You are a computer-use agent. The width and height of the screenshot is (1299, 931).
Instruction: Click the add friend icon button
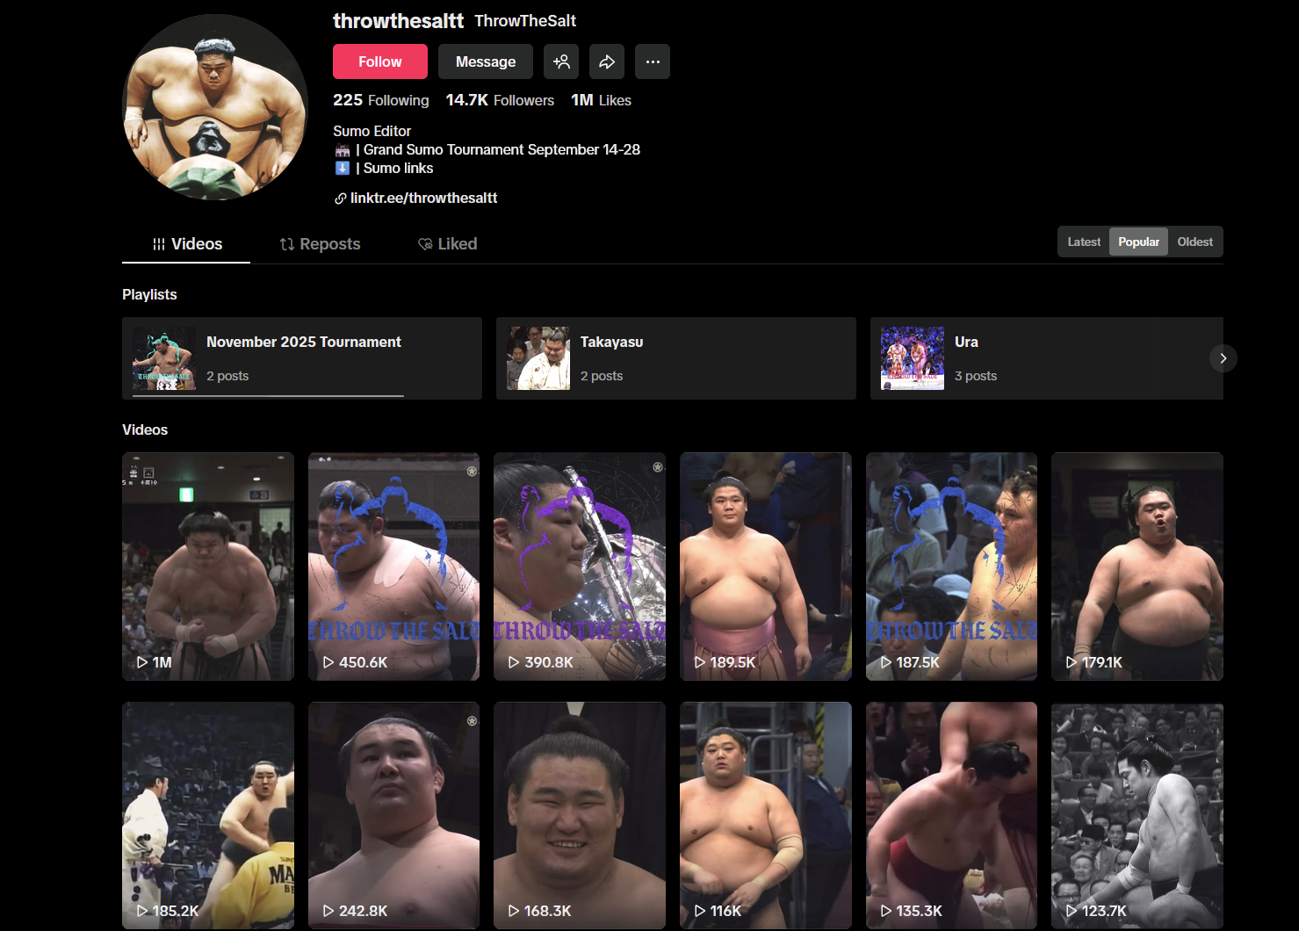[x=561, y=61]
